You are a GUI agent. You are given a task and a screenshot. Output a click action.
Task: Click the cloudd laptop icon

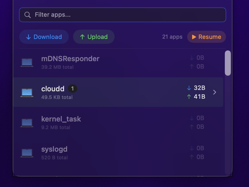click(x=27, y=92)
